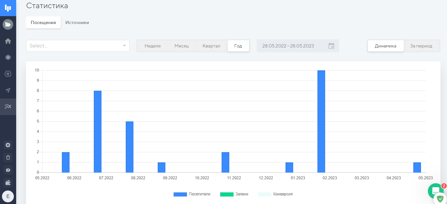Toggle the Заявки legend series
This screenshot has height=204, width=447.
click(234, 194)
